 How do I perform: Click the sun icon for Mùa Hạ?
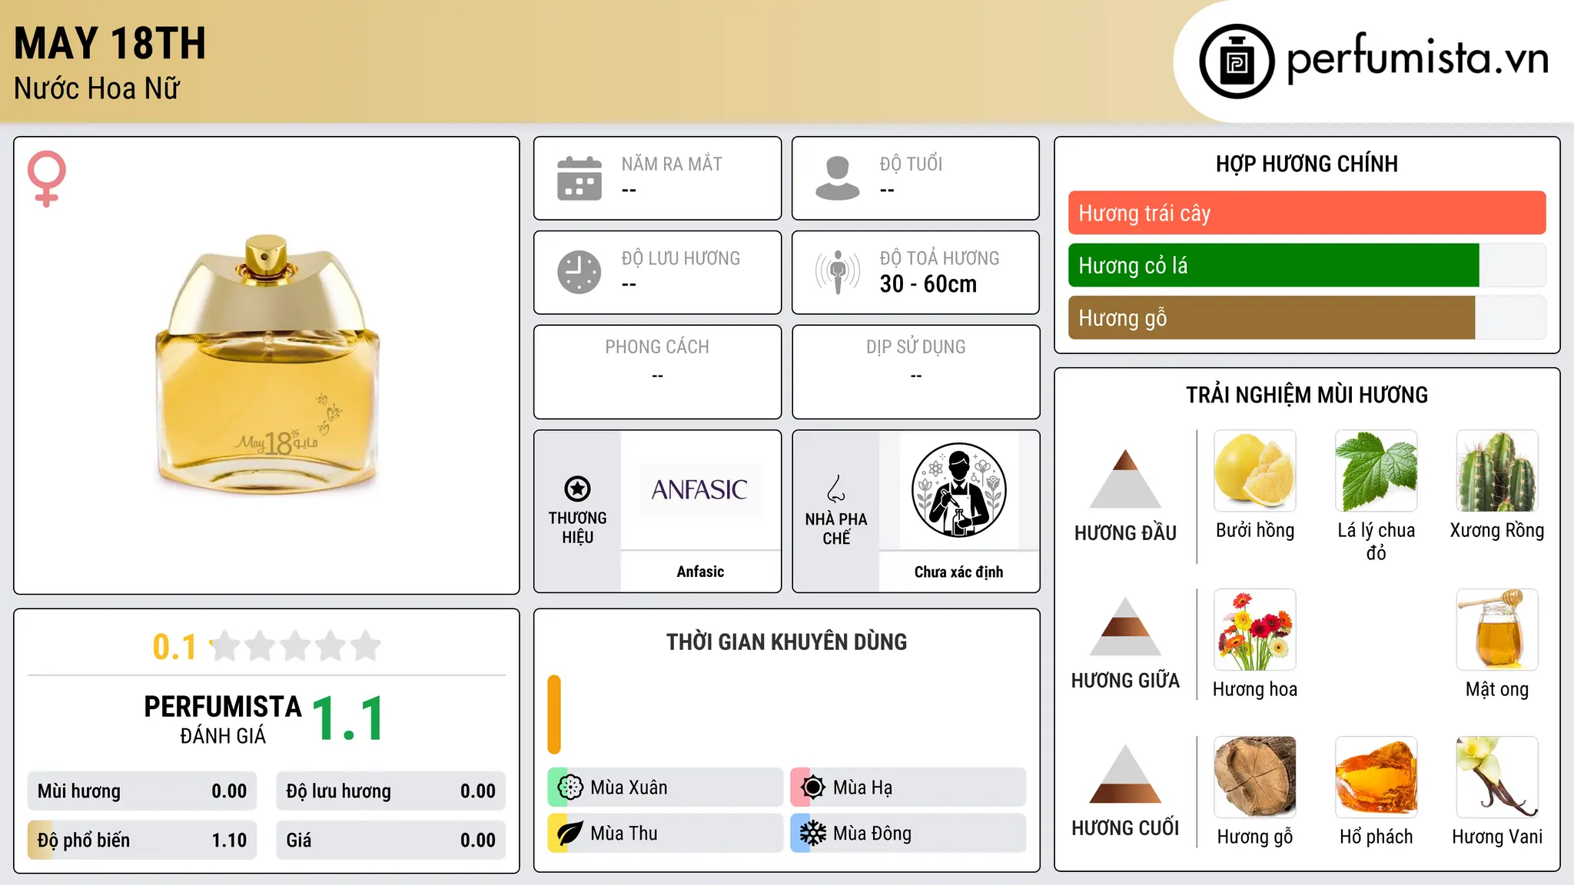[x=812, y=787]
